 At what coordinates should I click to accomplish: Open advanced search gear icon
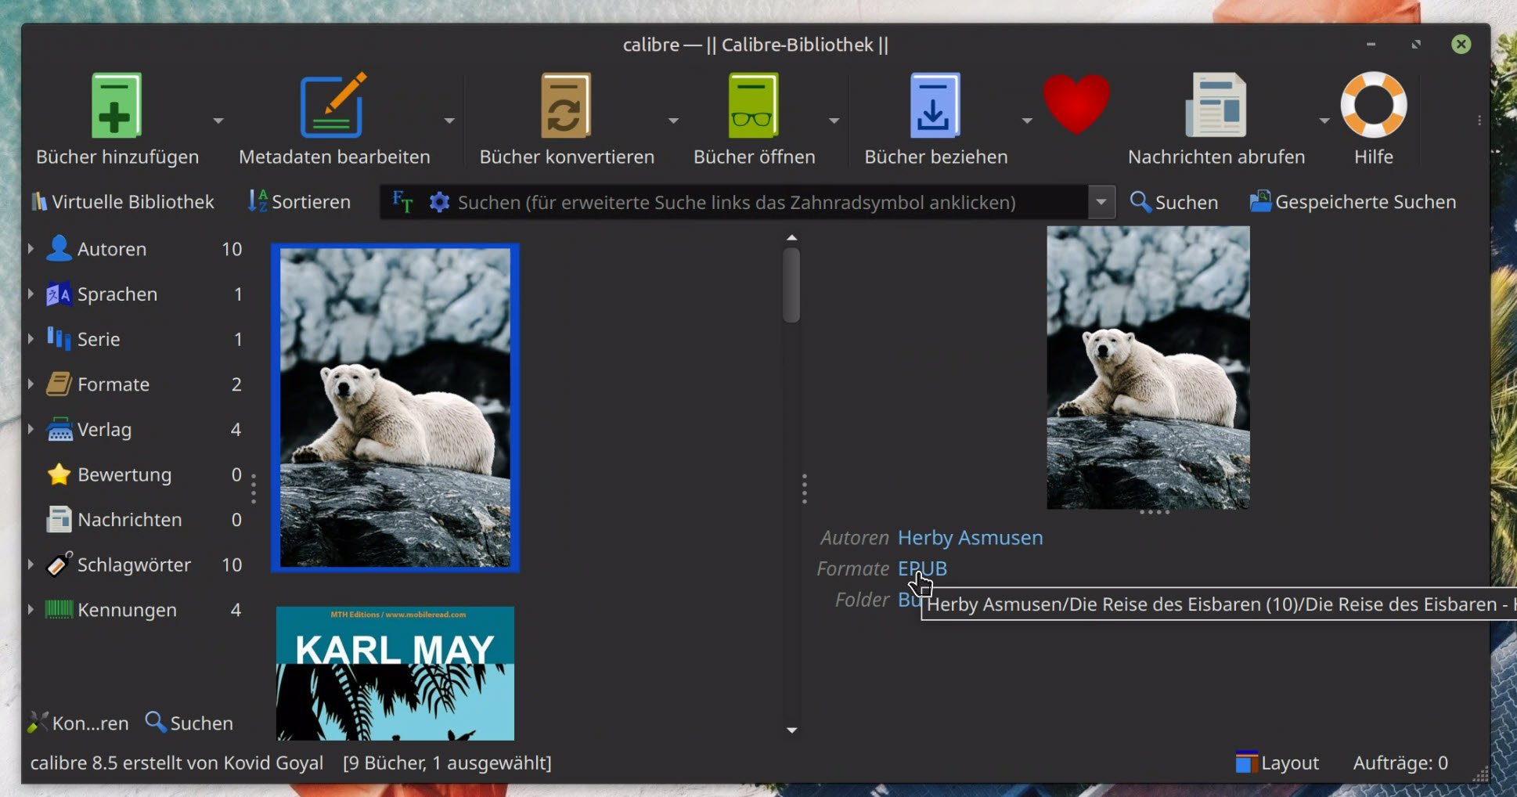[x=440, y=202]
